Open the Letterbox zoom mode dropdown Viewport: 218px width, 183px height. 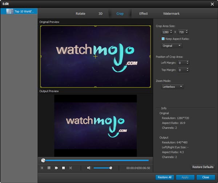point(172,87)
